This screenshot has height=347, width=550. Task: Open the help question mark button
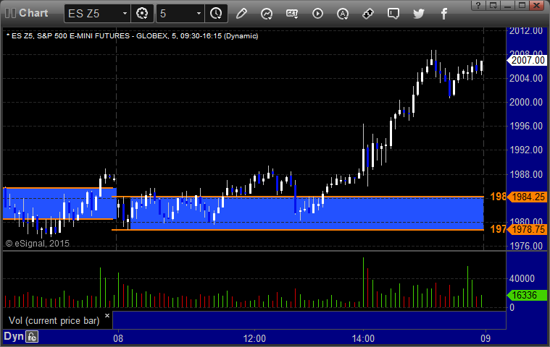coord(478,5)
